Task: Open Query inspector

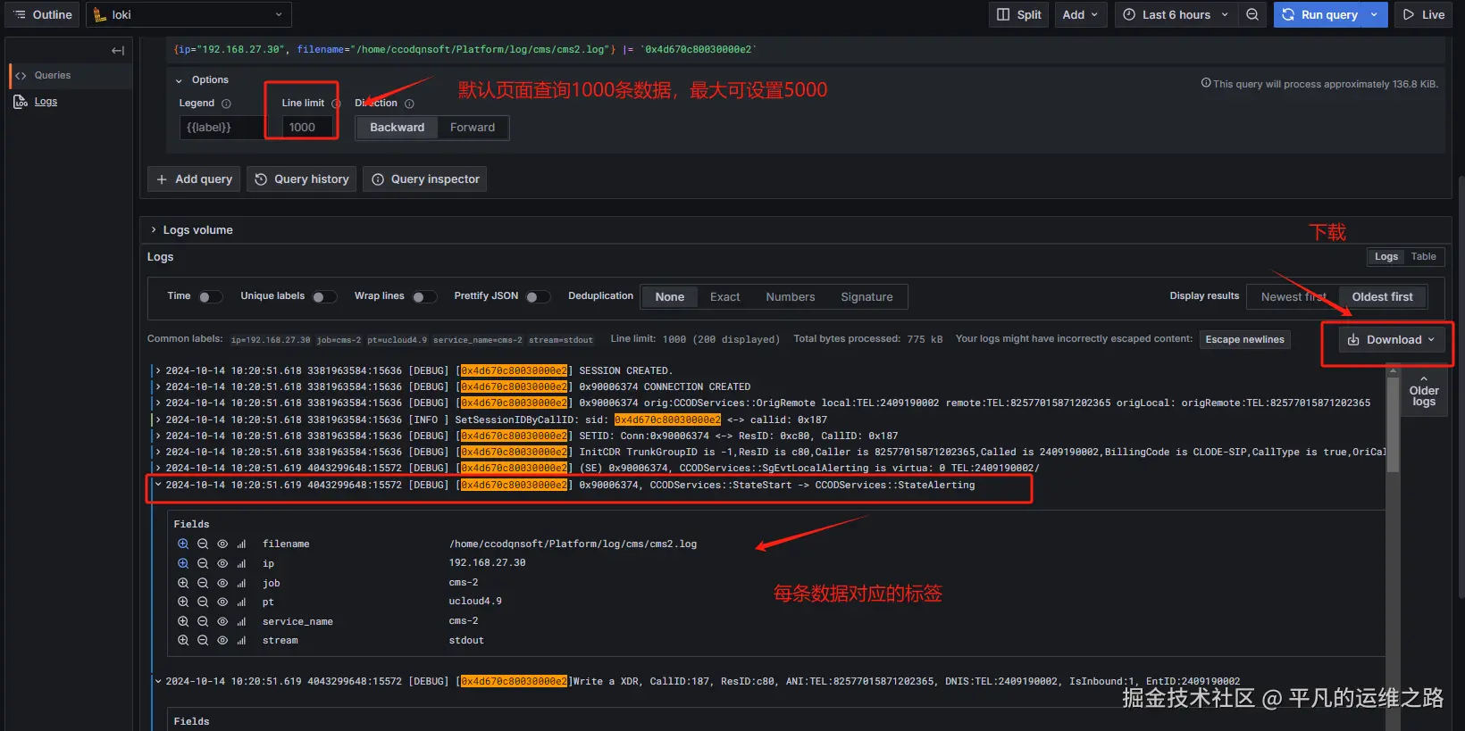Action: [424, 179]
